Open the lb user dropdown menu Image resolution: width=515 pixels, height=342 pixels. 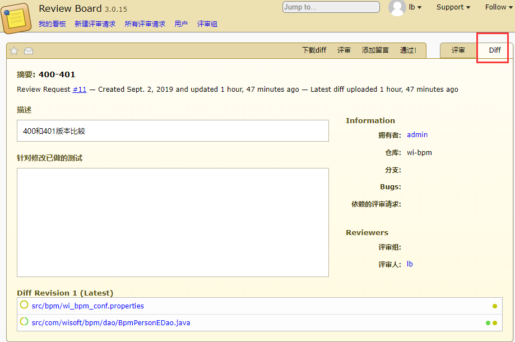coord(415,7)
